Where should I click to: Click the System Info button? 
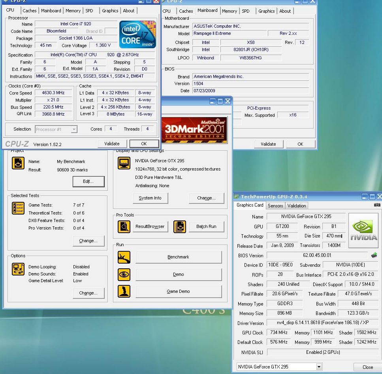click(151, 198)
